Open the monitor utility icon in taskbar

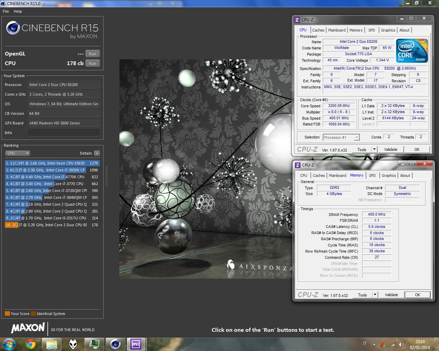click(94, 344)
